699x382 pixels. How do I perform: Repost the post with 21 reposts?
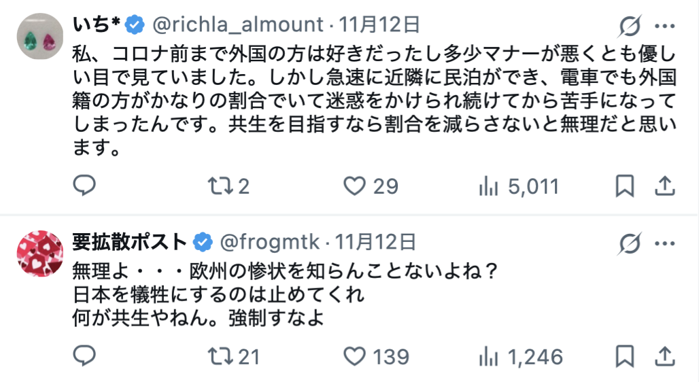tap(219, 355)
